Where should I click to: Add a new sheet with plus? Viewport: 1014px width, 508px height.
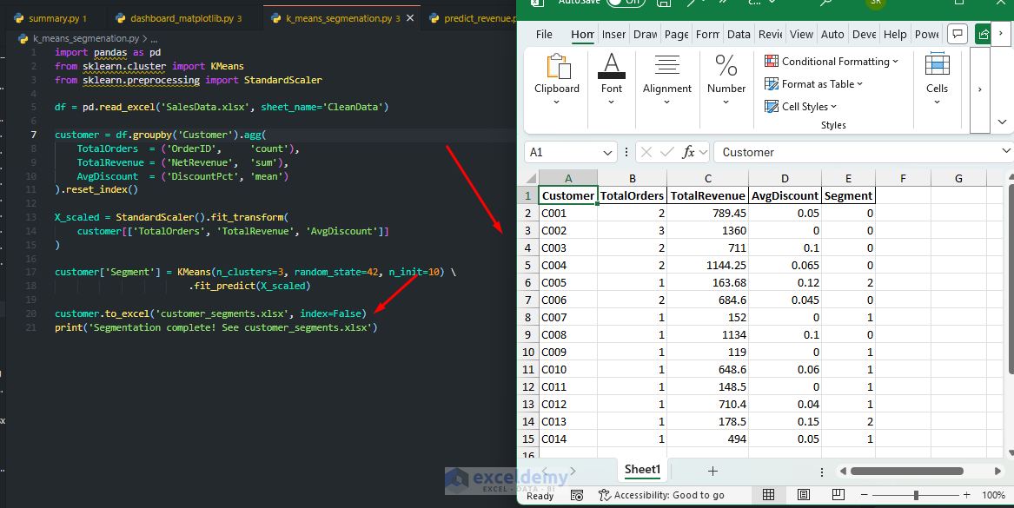(712, 472)
